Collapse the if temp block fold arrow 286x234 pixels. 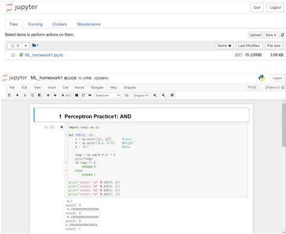click(x=66, y=162)
